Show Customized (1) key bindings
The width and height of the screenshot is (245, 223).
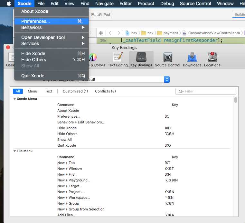[x=75, y=91]
